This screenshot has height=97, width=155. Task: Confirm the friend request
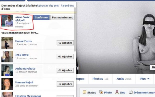(x=41, y=18)
